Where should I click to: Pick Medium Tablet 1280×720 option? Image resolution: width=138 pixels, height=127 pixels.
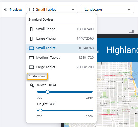point(61,58)
